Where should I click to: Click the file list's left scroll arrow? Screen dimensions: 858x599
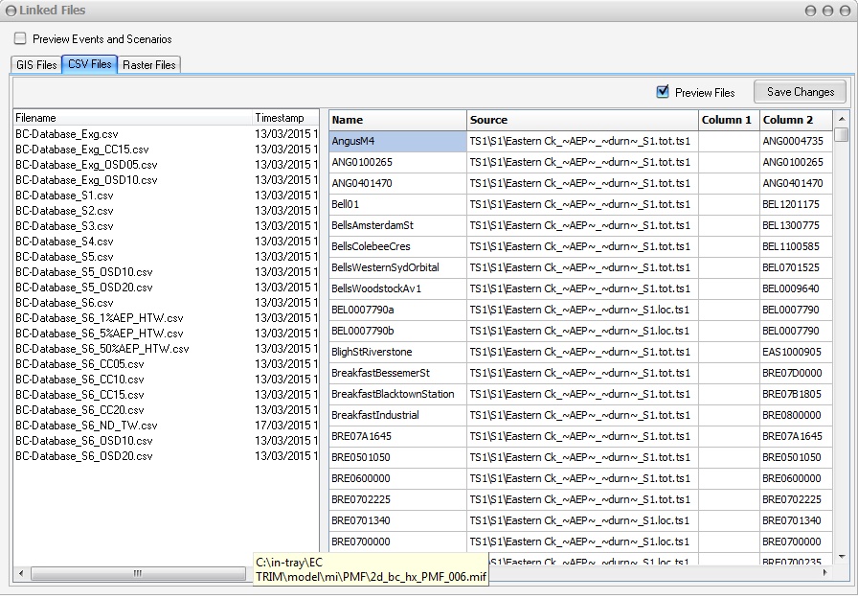tap(20, 573)
